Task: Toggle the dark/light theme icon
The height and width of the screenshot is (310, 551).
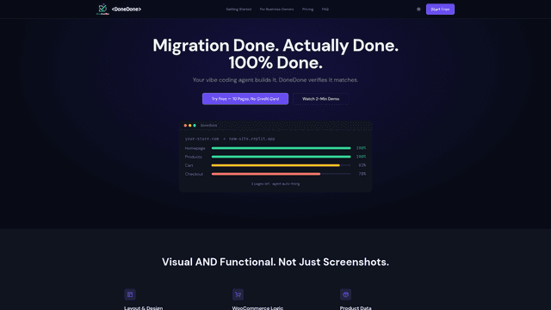Action: pyautogui.click(x=418, y=9)
